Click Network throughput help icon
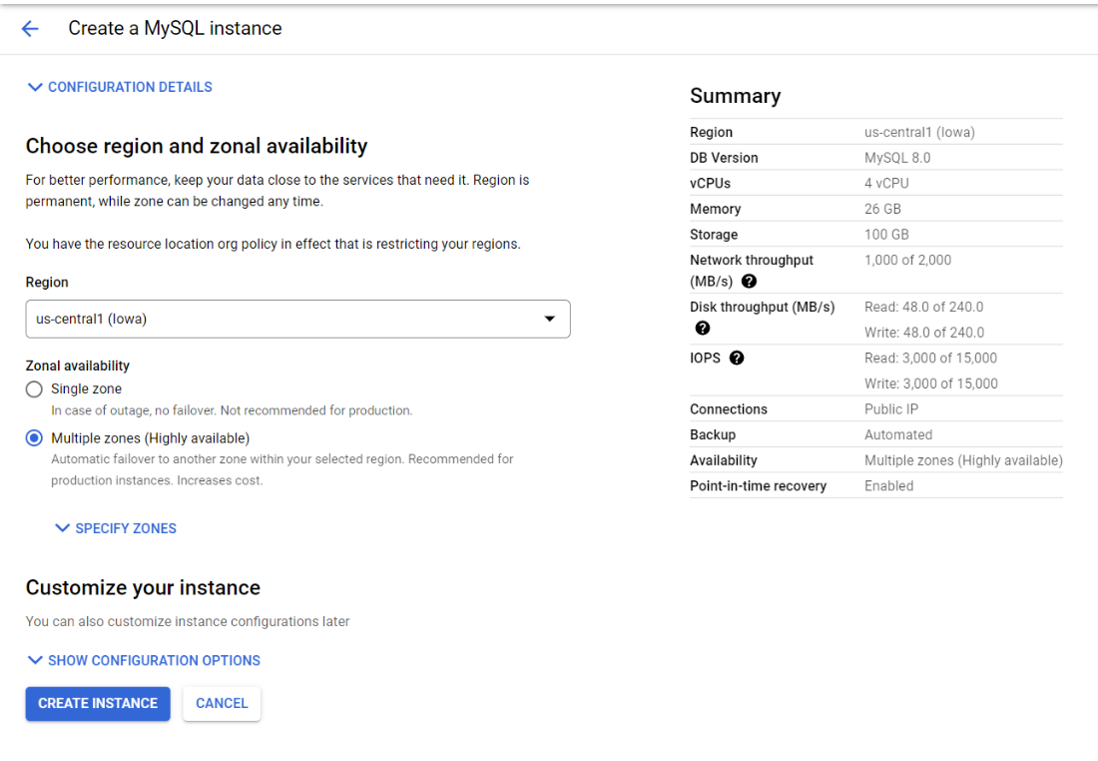This screenshot has width=1098, height=761. (750, 282)
